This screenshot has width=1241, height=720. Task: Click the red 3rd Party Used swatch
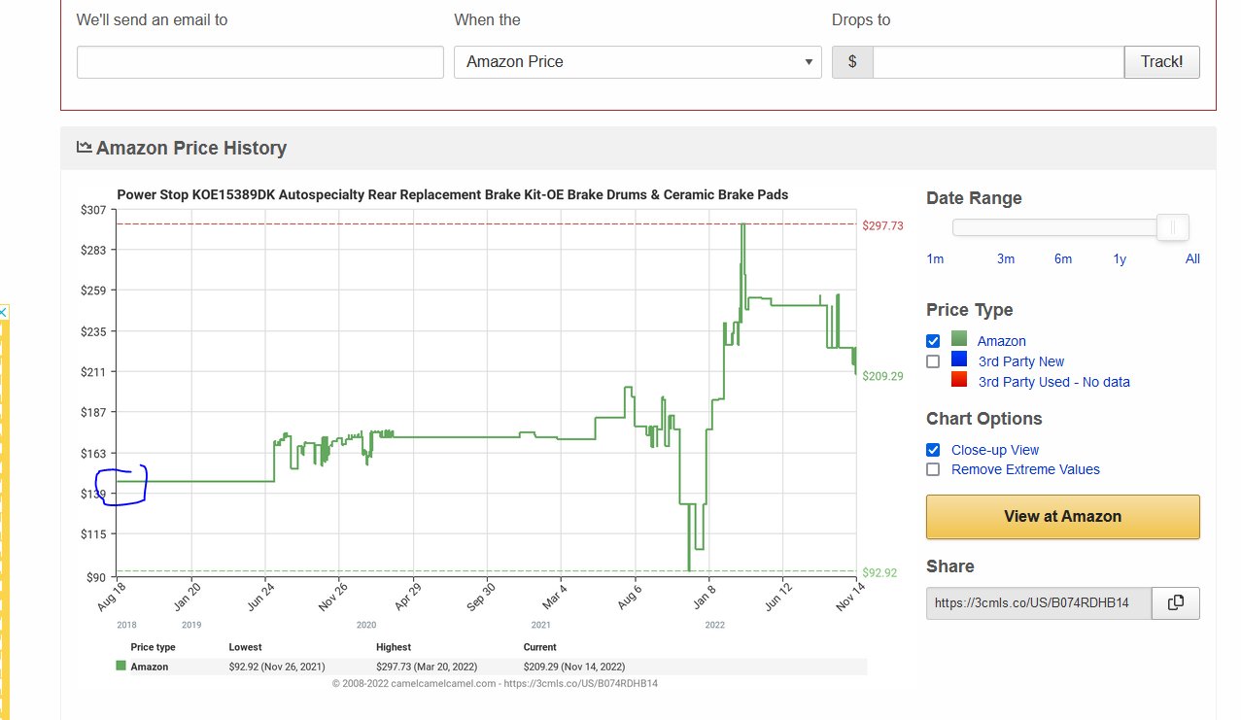click(x=959, y=379)
